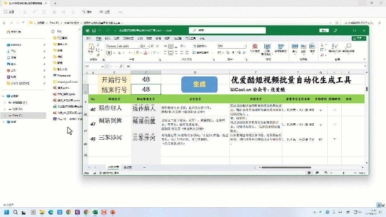
Task: Click the red font color button
Action: (146, 53)
